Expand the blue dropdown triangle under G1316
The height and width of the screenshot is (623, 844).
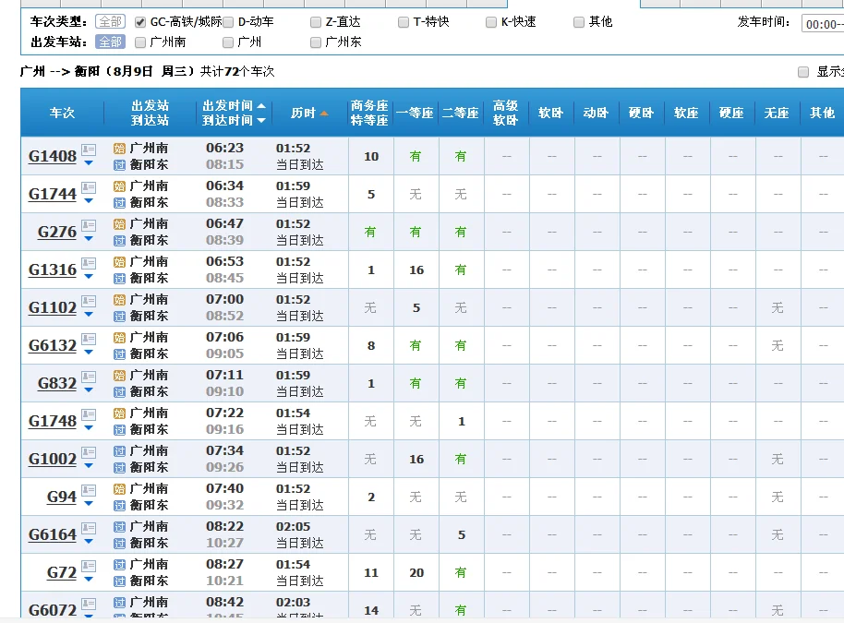[x=87, y=276]
